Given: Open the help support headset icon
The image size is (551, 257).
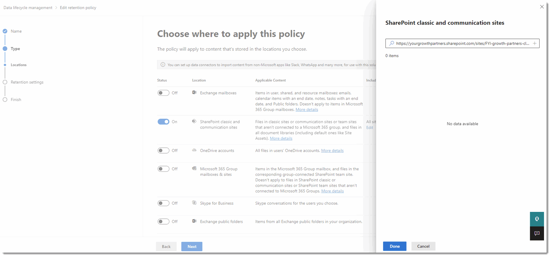Looking at the screenshot, I should click(537, 219).
